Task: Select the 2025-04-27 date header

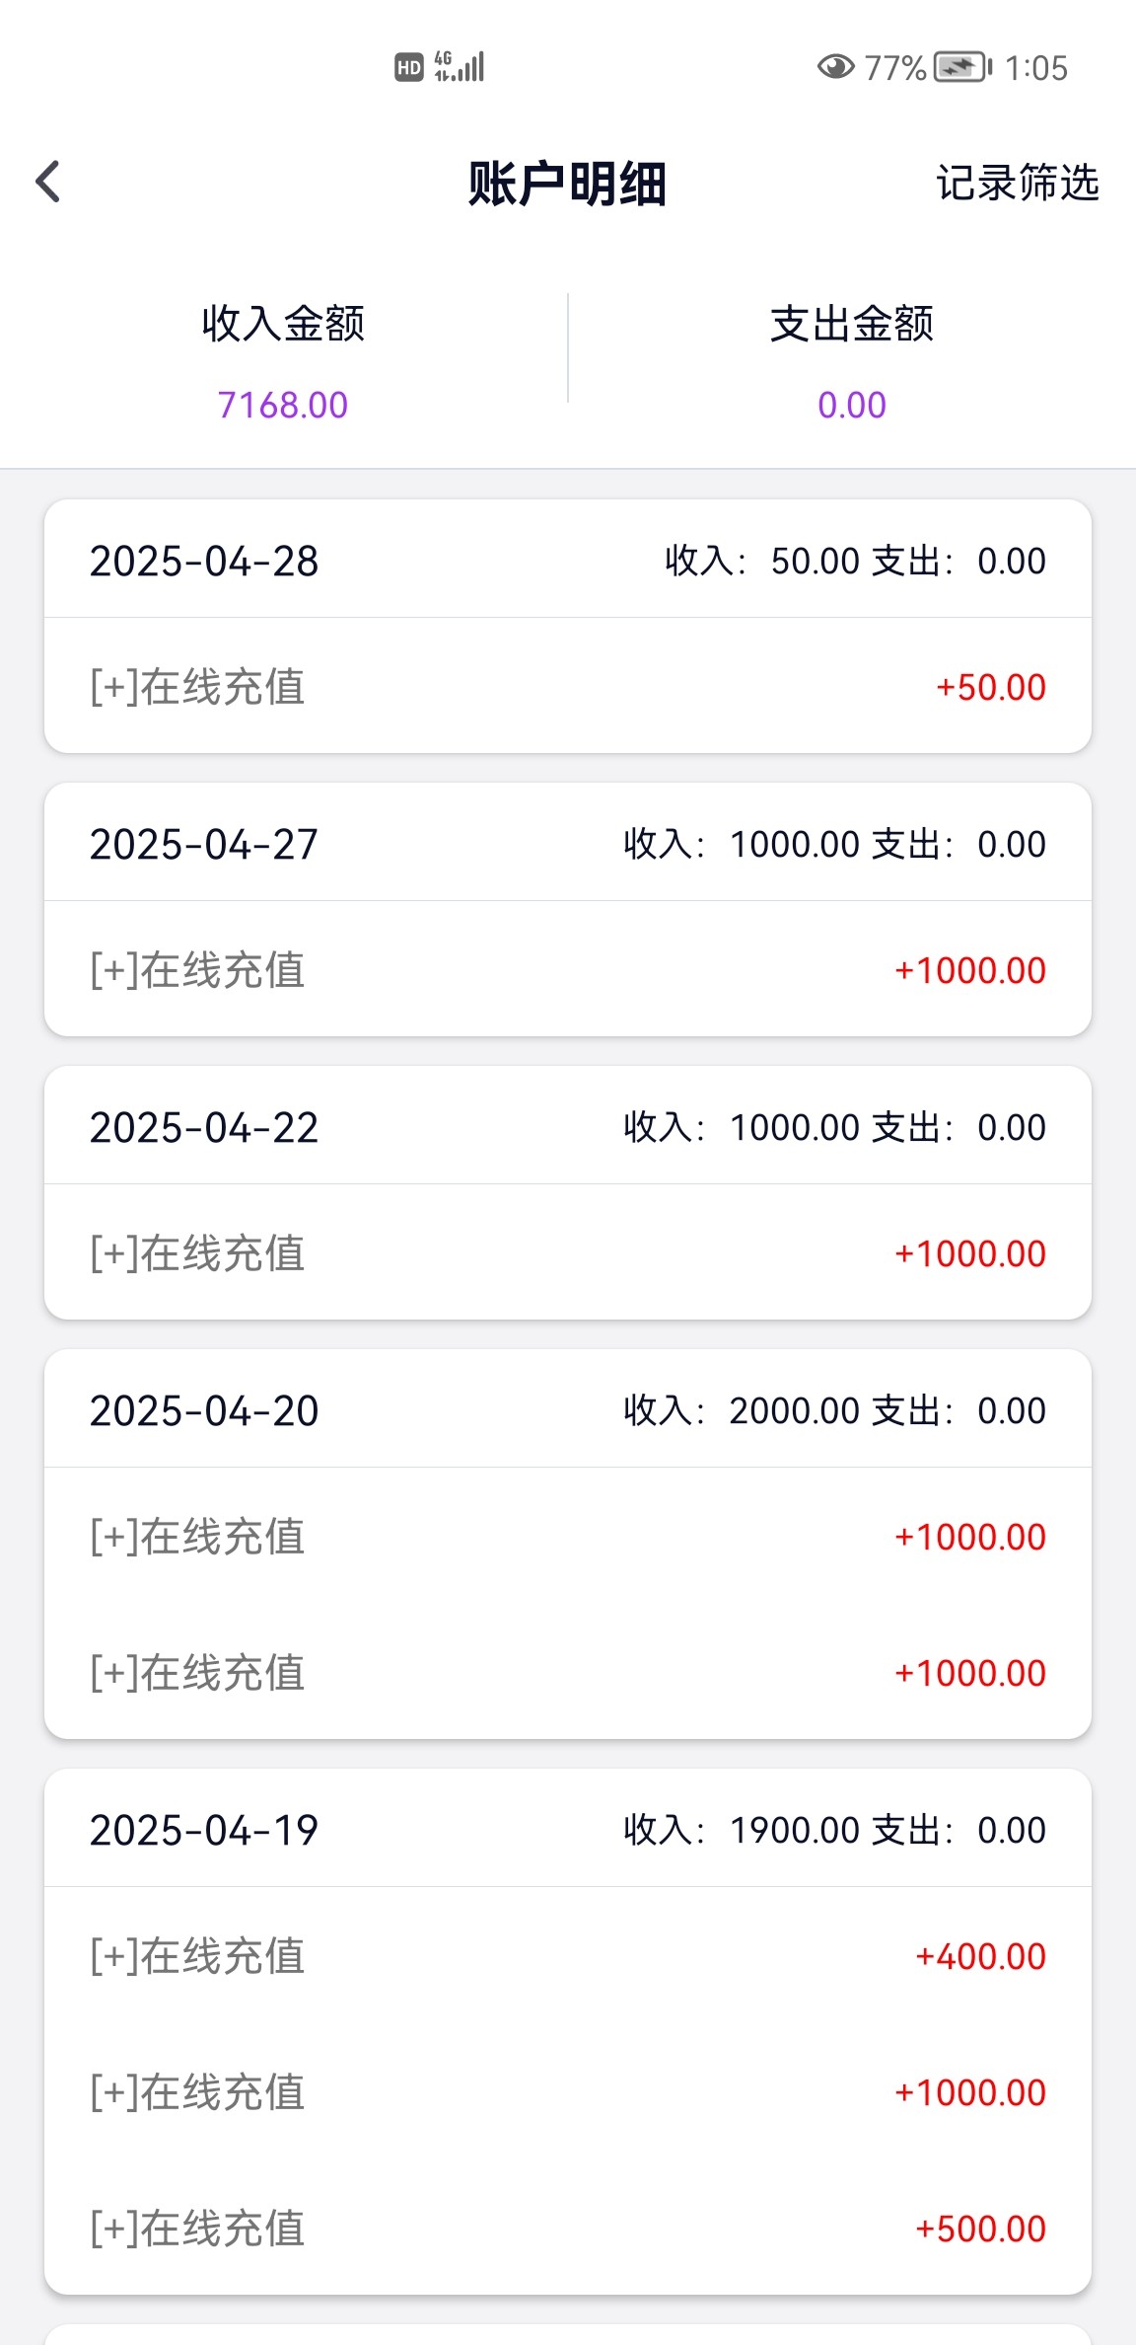Action: [x=204, y=845]
